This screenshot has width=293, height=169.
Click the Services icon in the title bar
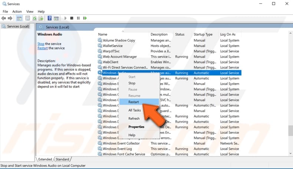coord(4,4)
